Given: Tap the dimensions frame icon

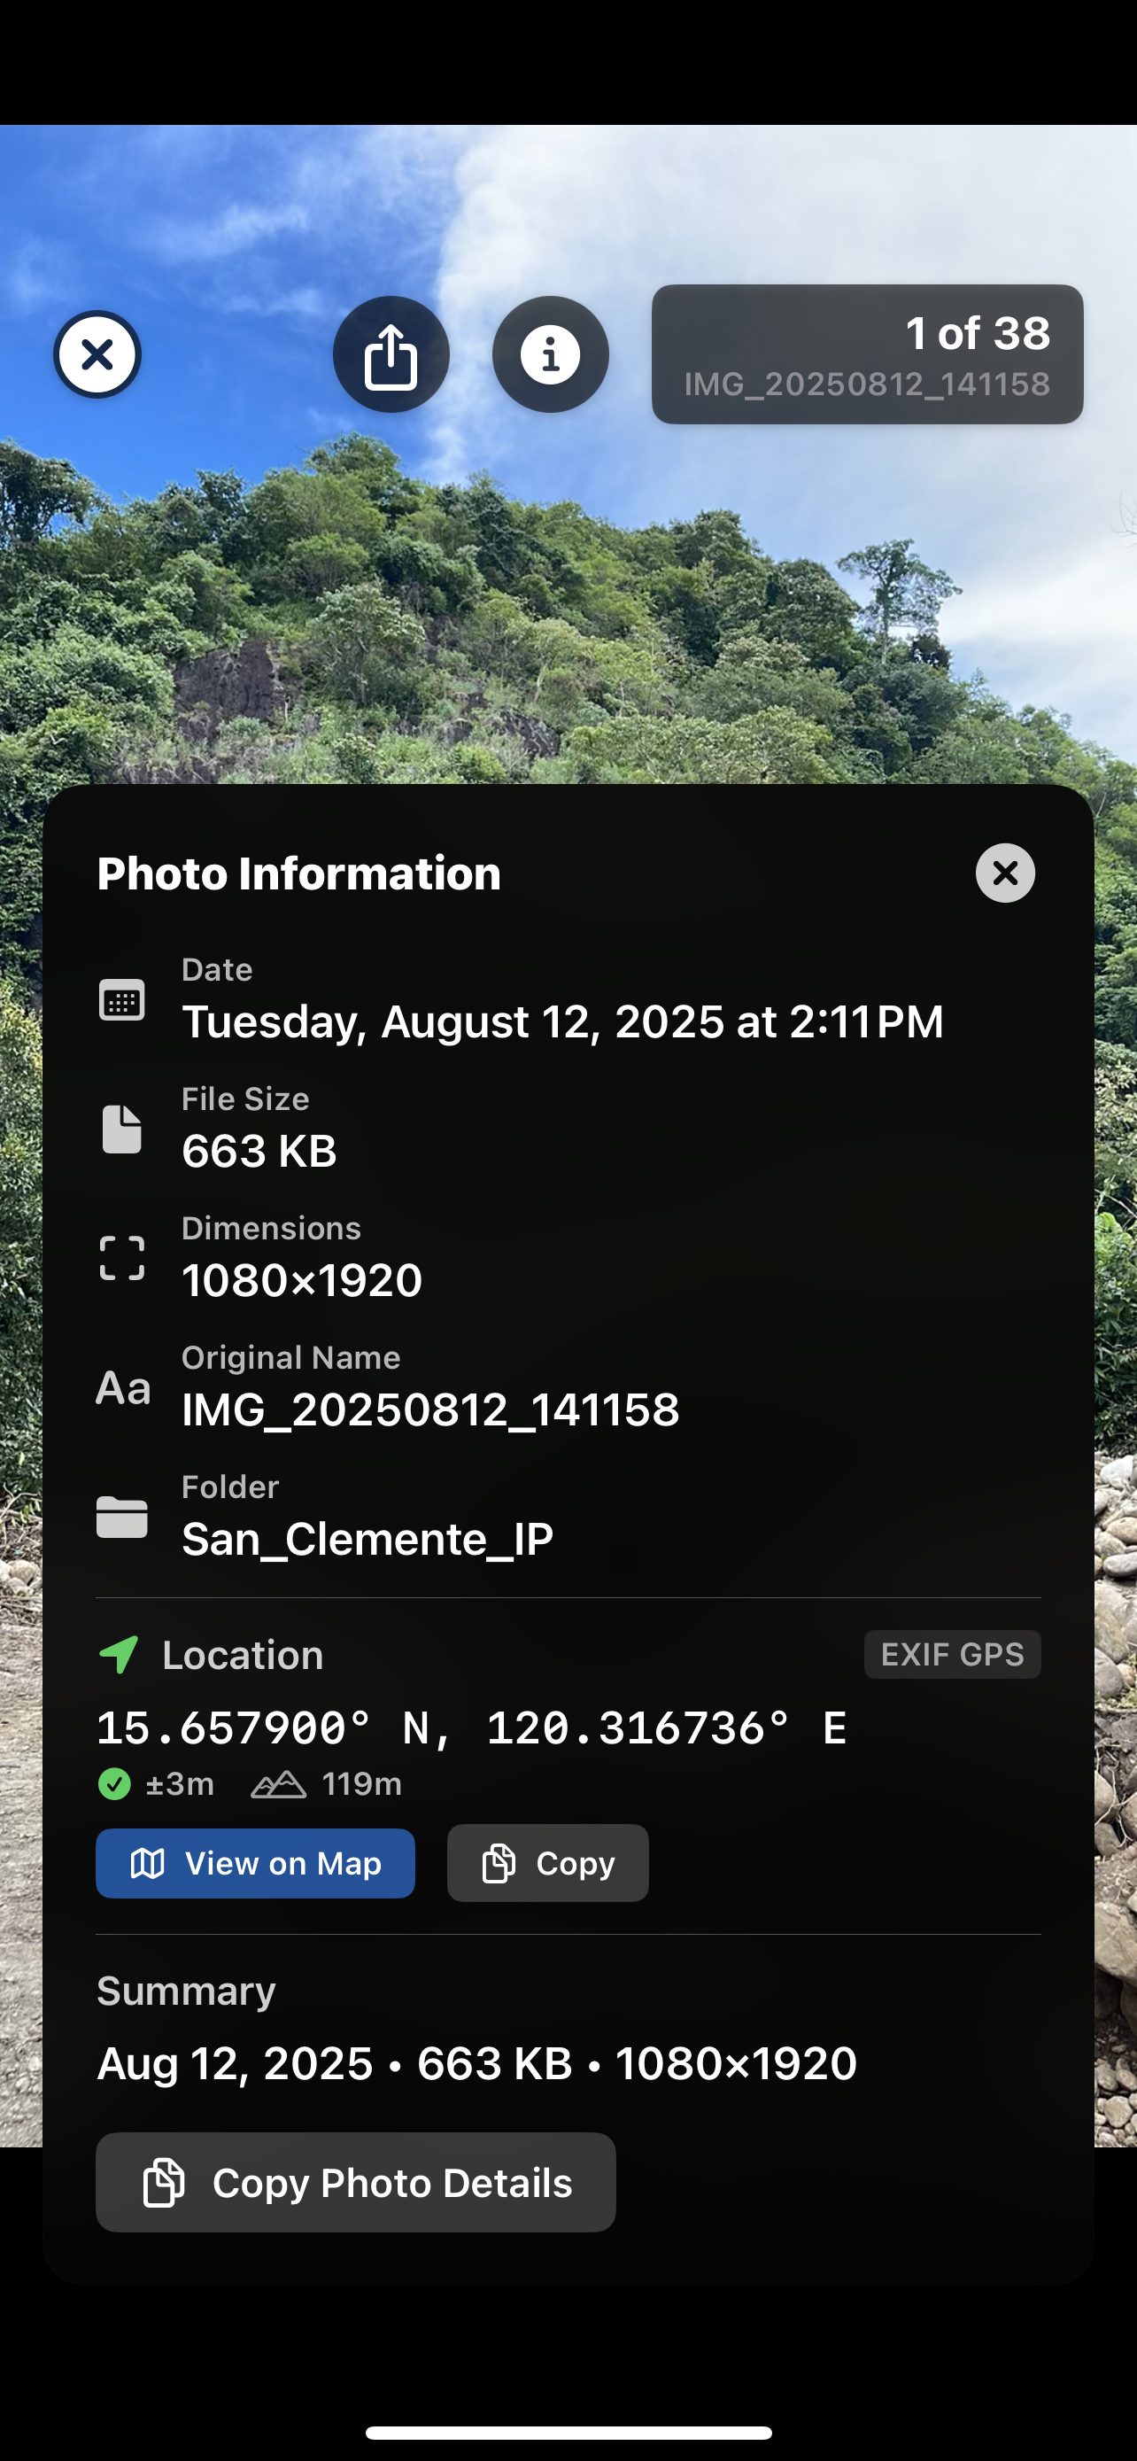Looking at the screenshot, I should pos(122,1258).
